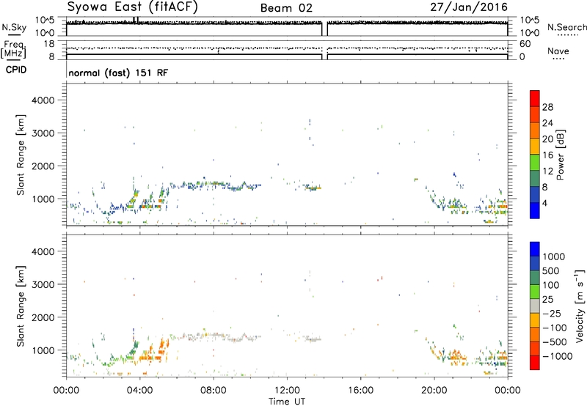Click 'Slant Range [km]' label of velocity panel
This screenshot has height=406, width=587.
(x=21, y=306)
